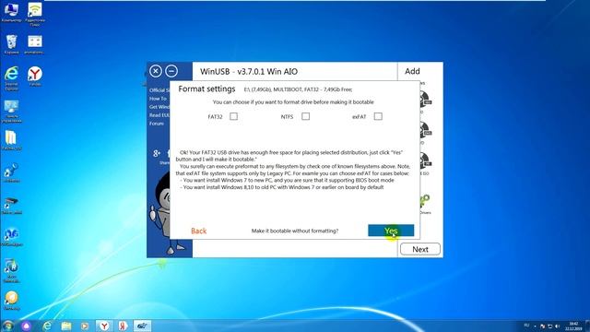Viewport: 590px width, 332px height.
Task: Open the orange round desktop shortcut
Action: [x=11, y=301]
